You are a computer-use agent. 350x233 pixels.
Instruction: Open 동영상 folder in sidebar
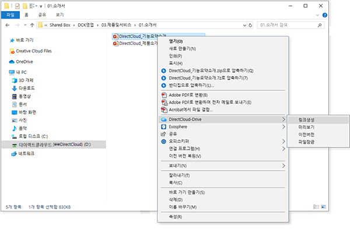point(21,96)
